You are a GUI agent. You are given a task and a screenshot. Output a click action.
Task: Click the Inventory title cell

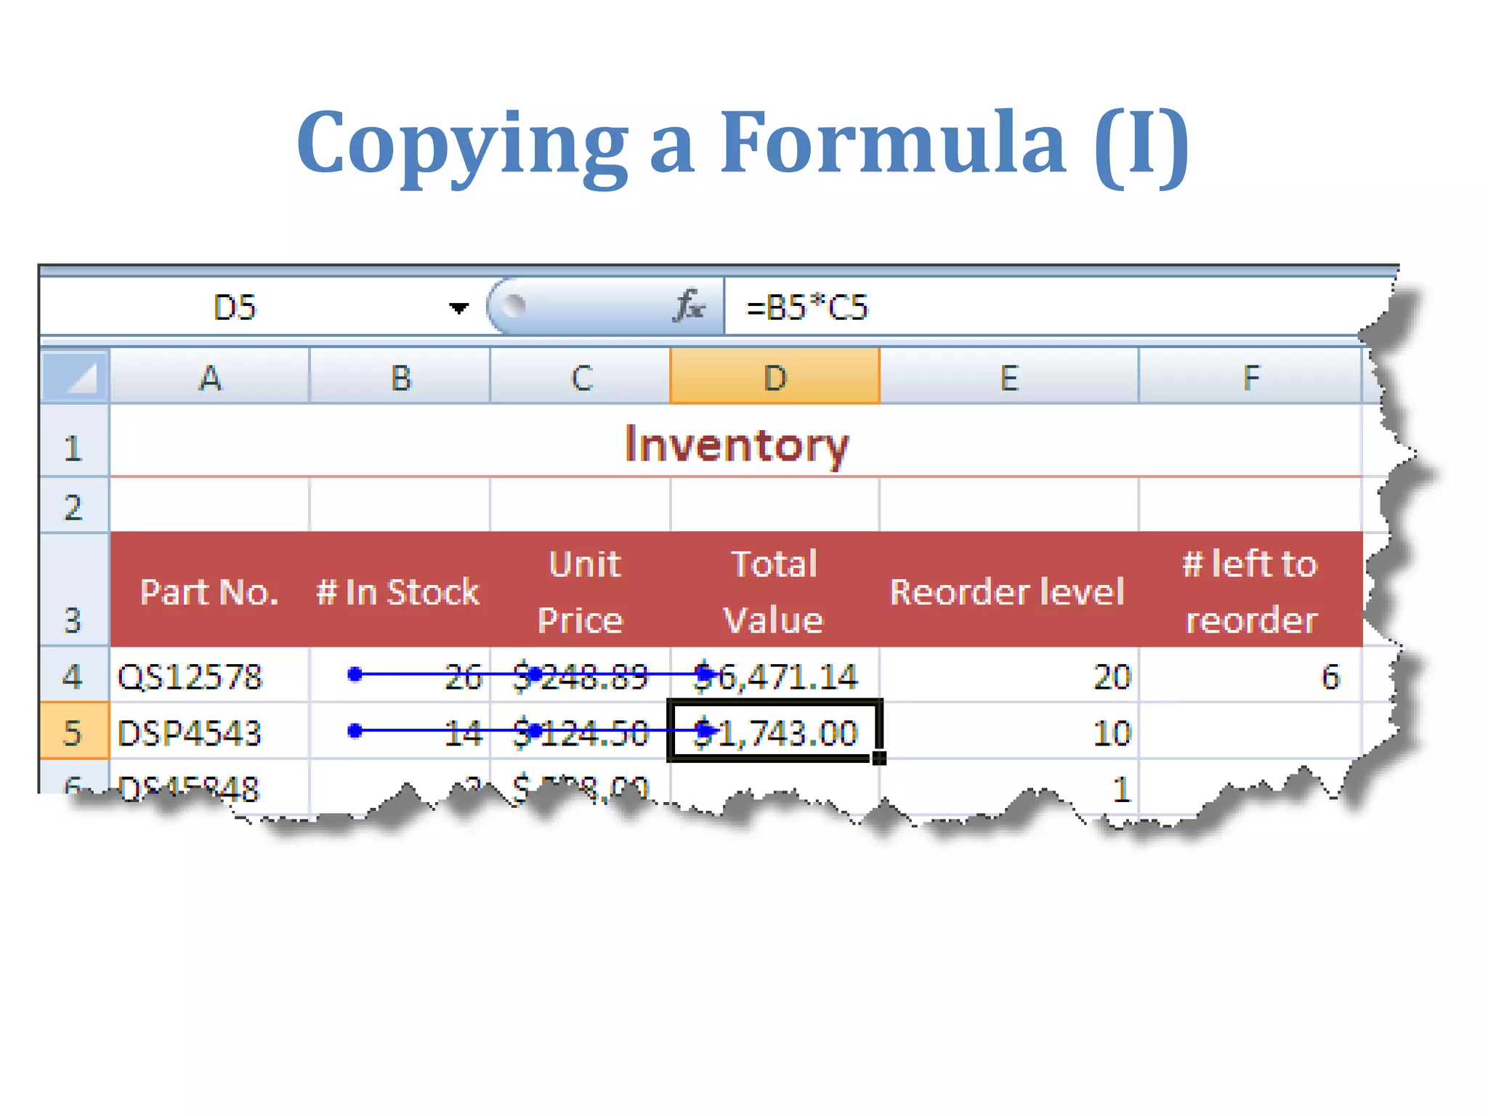[736, 441]
